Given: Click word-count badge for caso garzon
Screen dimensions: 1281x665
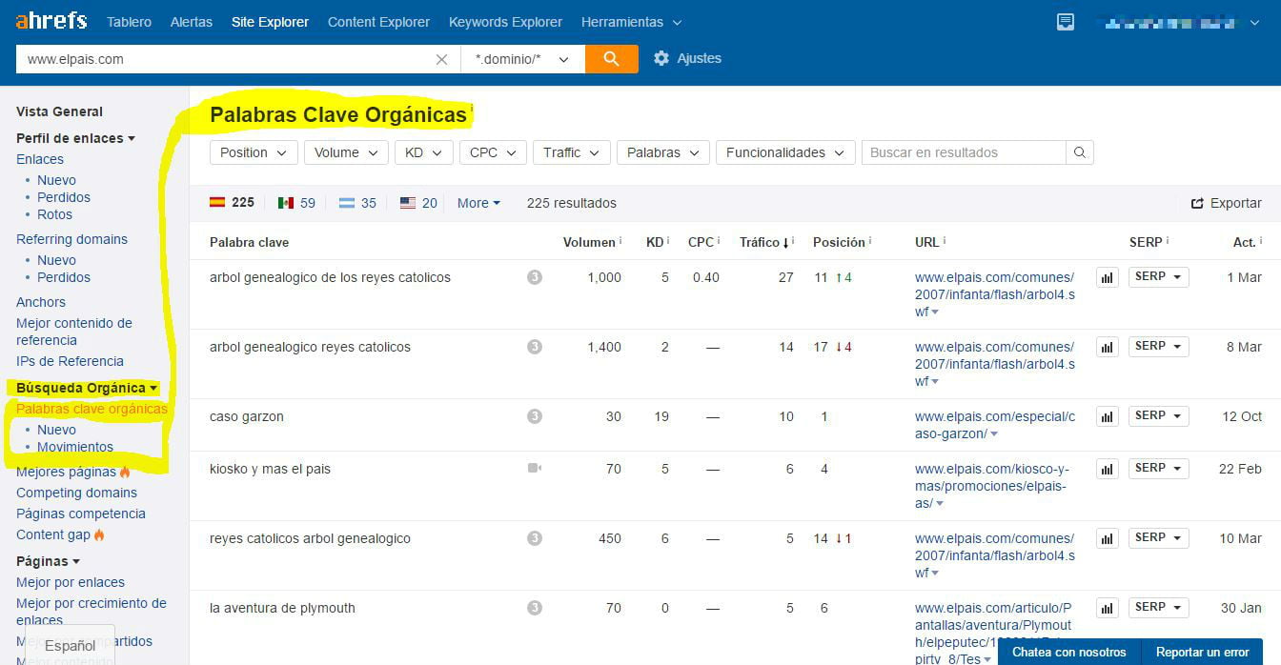Looking at the screenshot, I should point(535,416).
